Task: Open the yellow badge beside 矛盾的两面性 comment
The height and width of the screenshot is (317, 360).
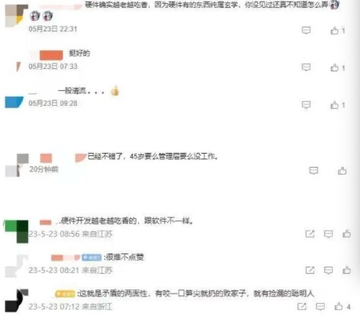Action: coord(65,293)
